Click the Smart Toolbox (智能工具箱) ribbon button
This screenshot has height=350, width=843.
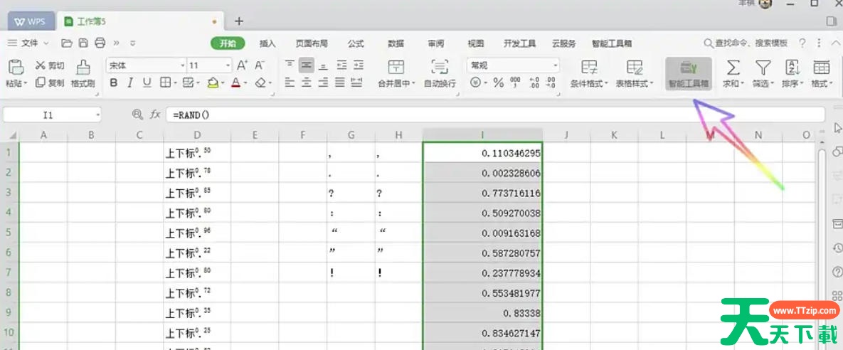click(689, 74)
